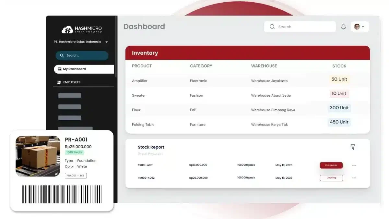
Task: Click the STOCK column header
Action: tap(339, 66)
